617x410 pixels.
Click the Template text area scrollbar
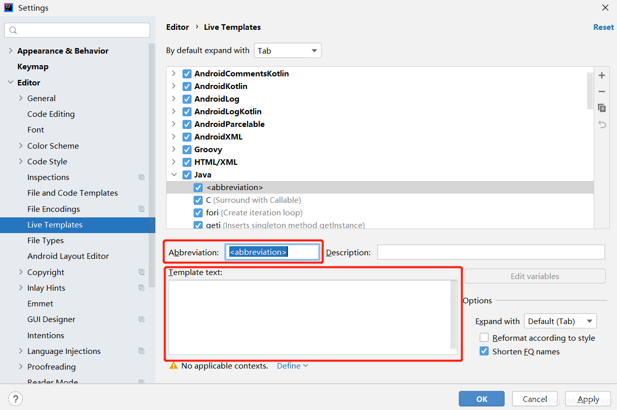coord(454,314)
